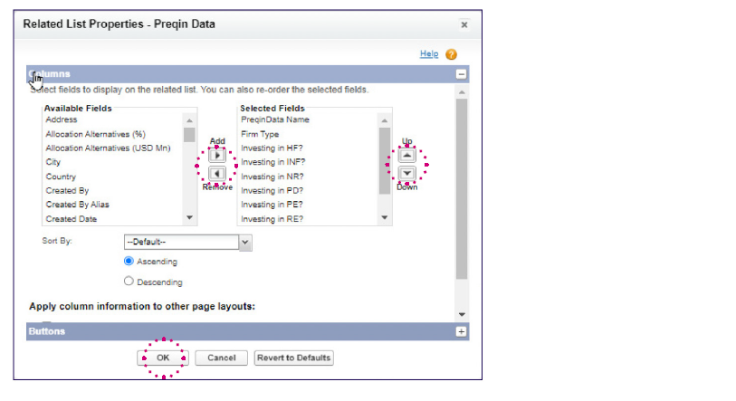Select City in Available Fields

pos(53,162)
